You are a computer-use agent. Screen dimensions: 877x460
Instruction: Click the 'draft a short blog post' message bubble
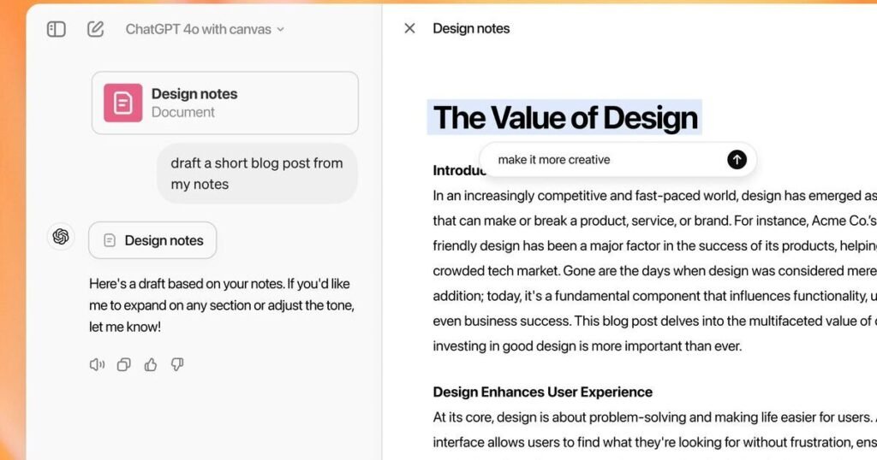tap(257, 174)
